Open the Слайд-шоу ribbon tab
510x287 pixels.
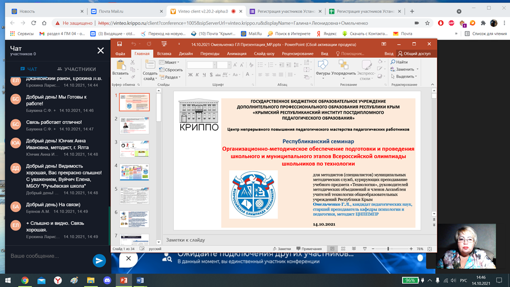point(264,54)
